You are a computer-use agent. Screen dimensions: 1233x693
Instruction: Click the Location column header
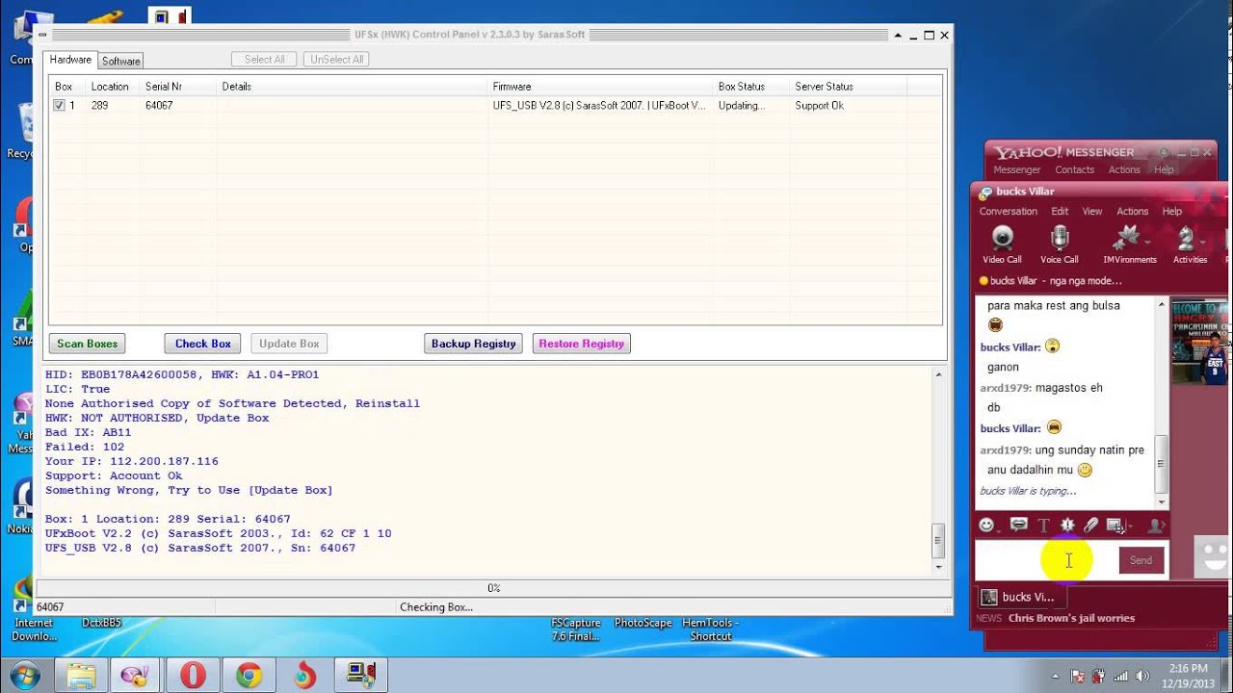coord(114,87)
